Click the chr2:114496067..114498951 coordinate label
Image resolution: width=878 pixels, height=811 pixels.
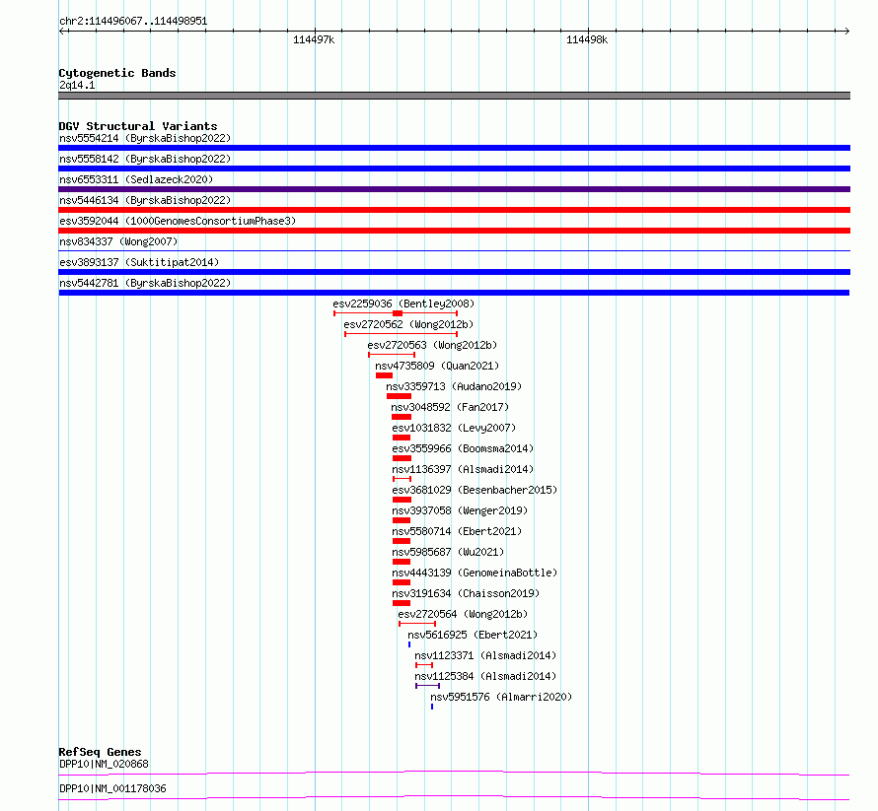point(133,21)
